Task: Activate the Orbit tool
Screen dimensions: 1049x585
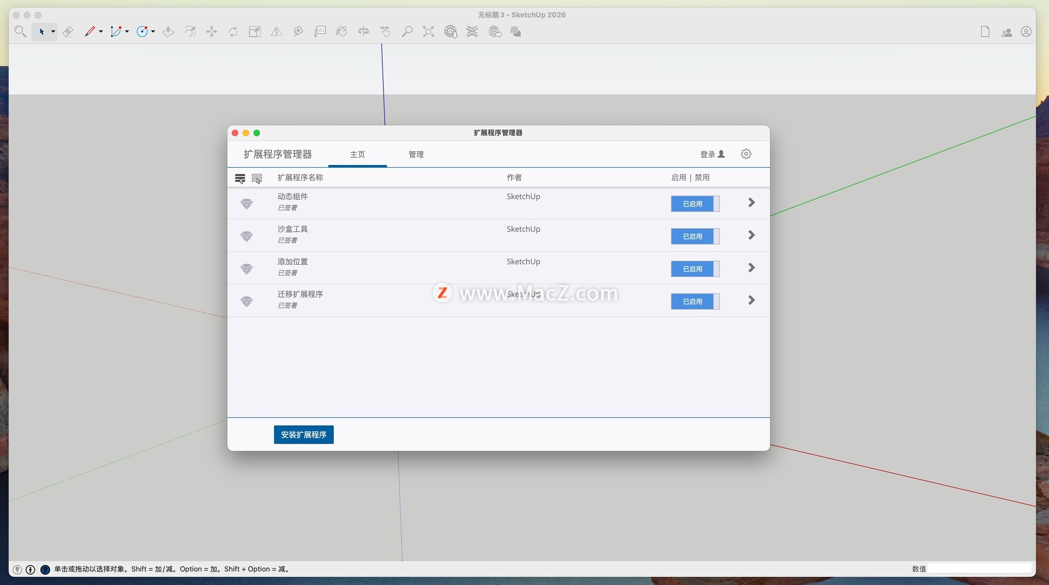Action: 363,32
